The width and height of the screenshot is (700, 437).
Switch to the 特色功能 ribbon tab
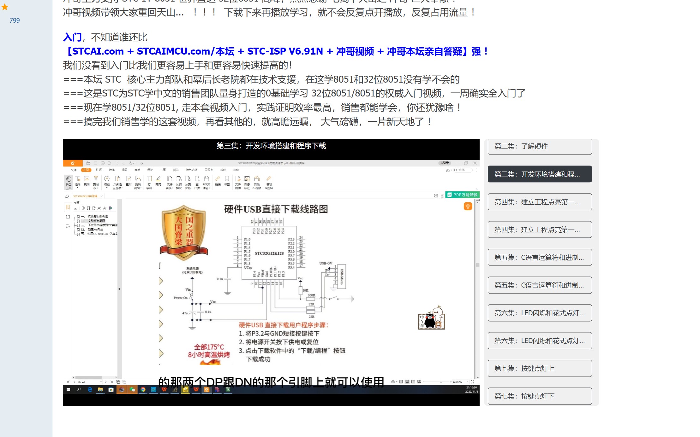pos(191,170)
